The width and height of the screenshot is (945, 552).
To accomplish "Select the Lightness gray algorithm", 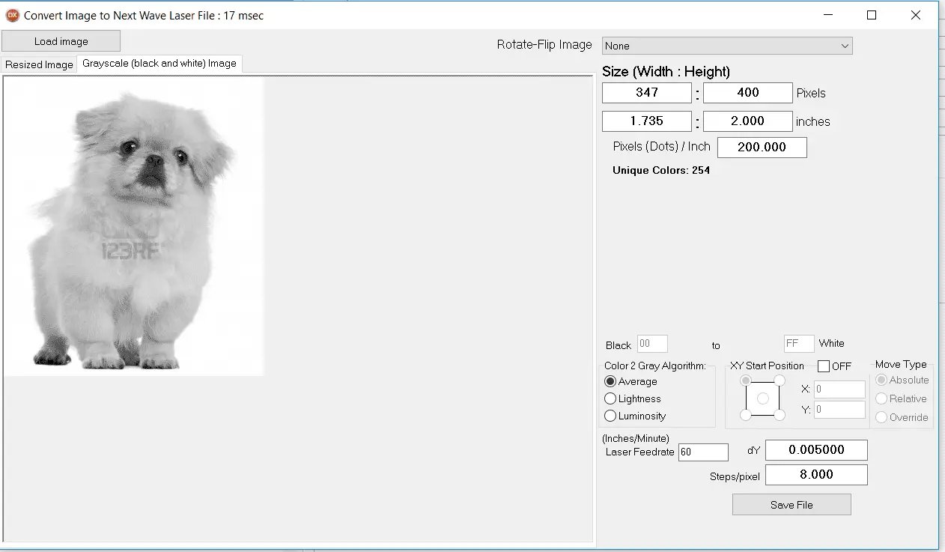I will [633, 398].
